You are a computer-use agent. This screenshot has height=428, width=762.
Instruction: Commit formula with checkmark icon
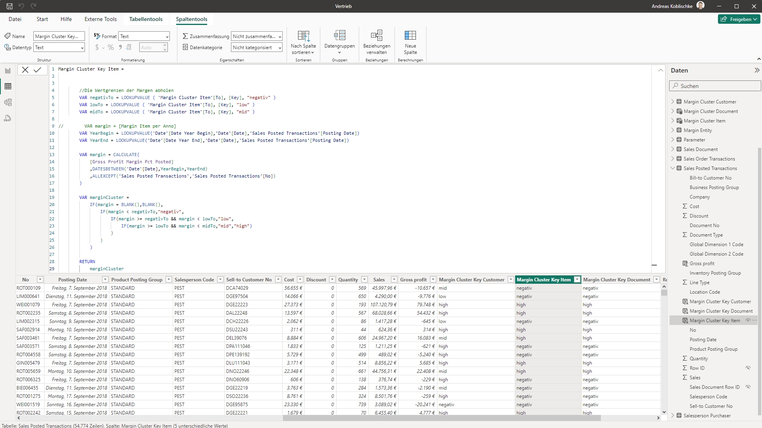coord(37,70)
